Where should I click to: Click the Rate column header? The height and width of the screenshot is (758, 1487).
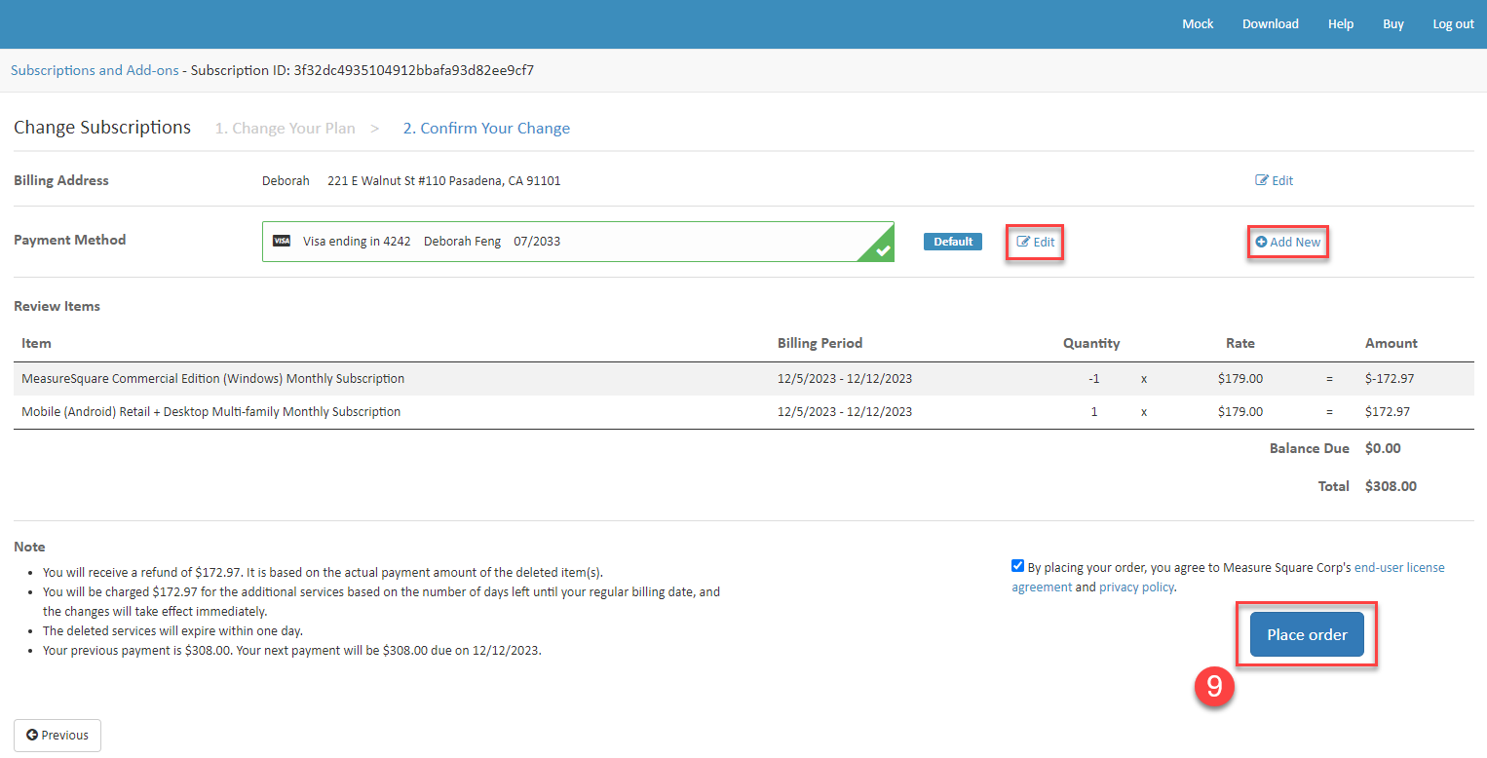1240,343
